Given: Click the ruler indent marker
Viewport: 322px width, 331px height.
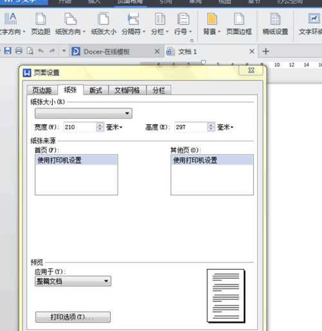Looking at the screenshot, I should (204, 62).
